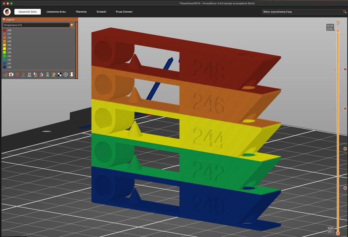This screenshot has height=237, width=348.
Task: Click the color changes icon
Action: 41,74
